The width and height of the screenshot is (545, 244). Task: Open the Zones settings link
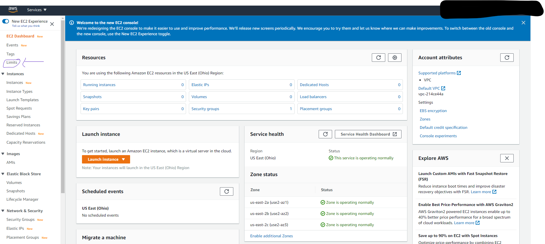(425, 119)
